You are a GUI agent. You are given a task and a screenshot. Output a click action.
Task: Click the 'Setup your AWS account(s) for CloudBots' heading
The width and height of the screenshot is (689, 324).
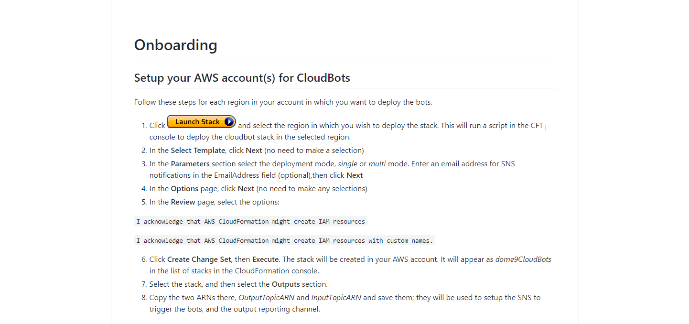(242, 78)
